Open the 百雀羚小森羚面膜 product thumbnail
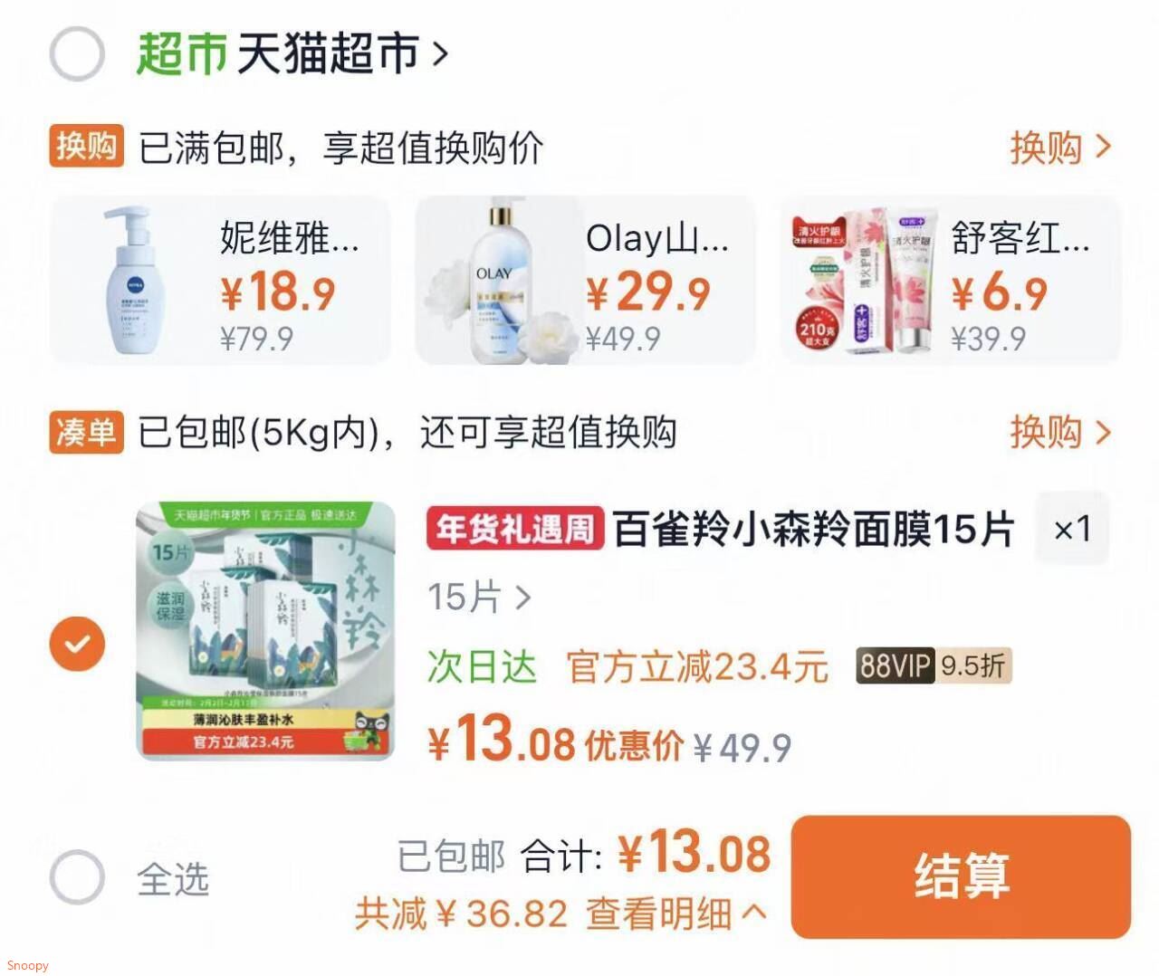This screenshot has height=976, width=1159. click(x=266, y=630)
